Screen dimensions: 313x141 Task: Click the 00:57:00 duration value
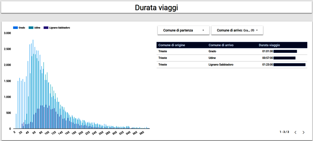267,58
